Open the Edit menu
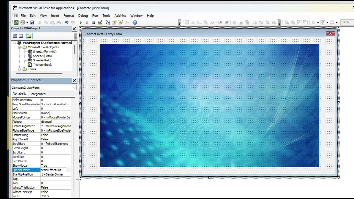 point(33,16)
